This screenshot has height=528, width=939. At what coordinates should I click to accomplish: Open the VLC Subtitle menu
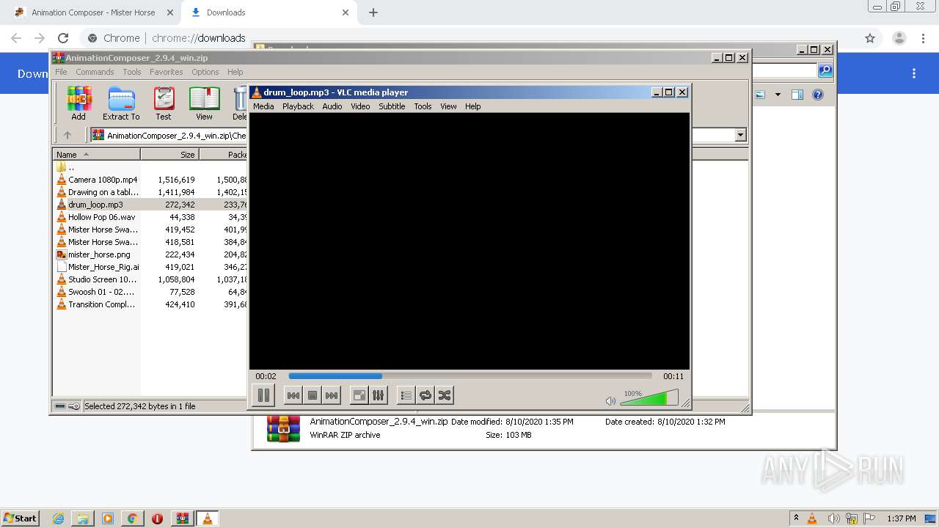pos(392,106)
